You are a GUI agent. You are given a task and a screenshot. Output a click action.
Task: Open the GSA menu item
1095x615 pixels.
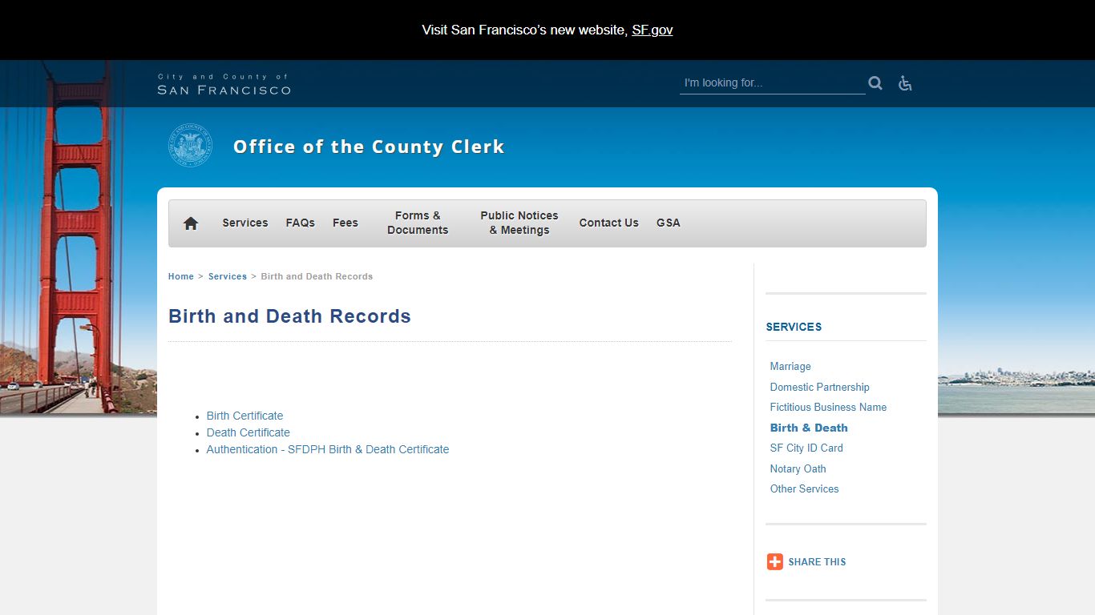[669, 223]
